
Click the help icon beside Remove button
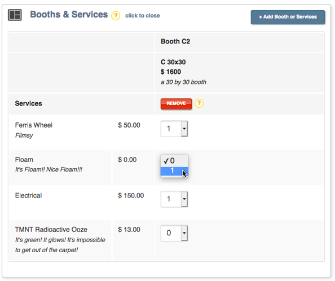coord(199,103)
